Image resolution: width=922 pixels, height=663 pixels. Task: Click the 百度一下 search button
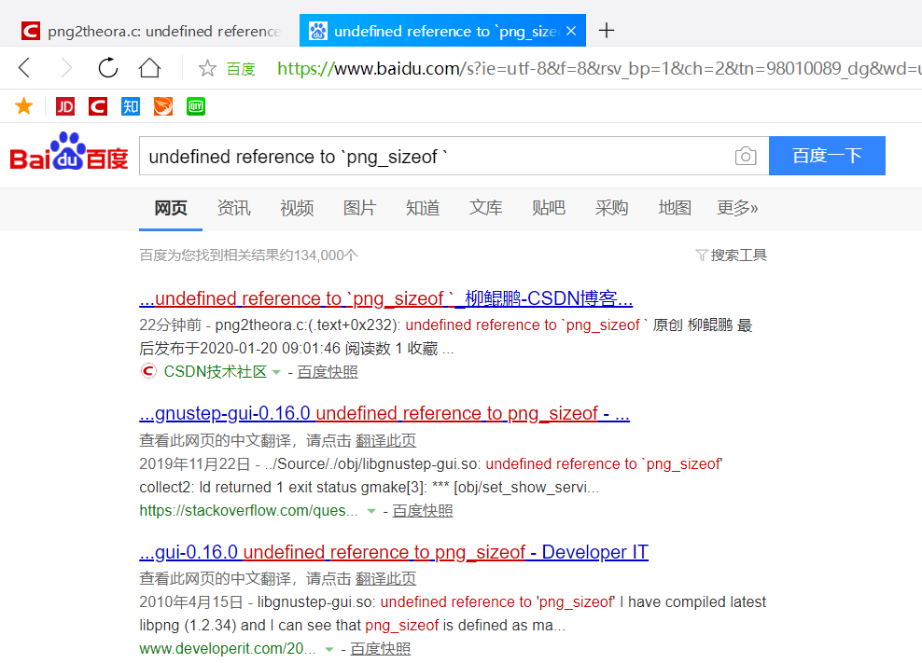(827, 156)
